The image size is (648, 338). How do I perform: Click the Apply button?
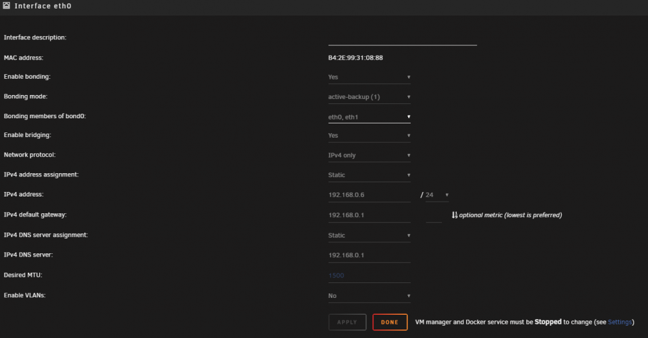347,322
